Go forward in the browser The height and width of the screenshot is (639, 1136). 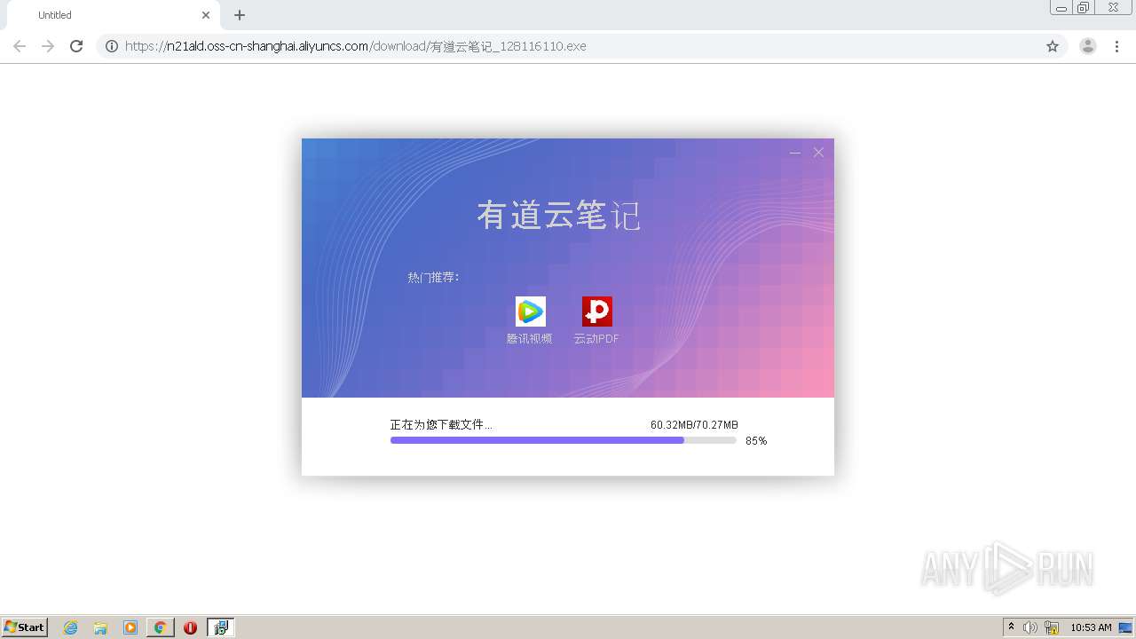coord(48,46)
